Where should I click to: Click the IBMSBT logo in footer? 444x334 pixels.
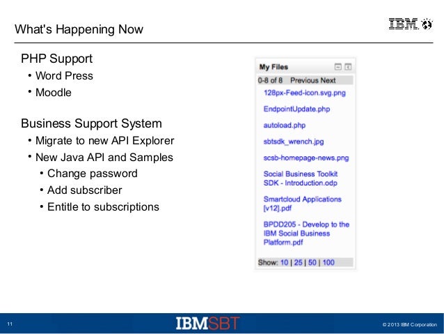coord(207,324)
